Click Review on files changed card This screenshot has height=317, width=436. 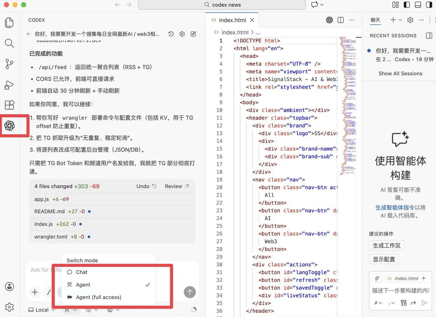177,186
